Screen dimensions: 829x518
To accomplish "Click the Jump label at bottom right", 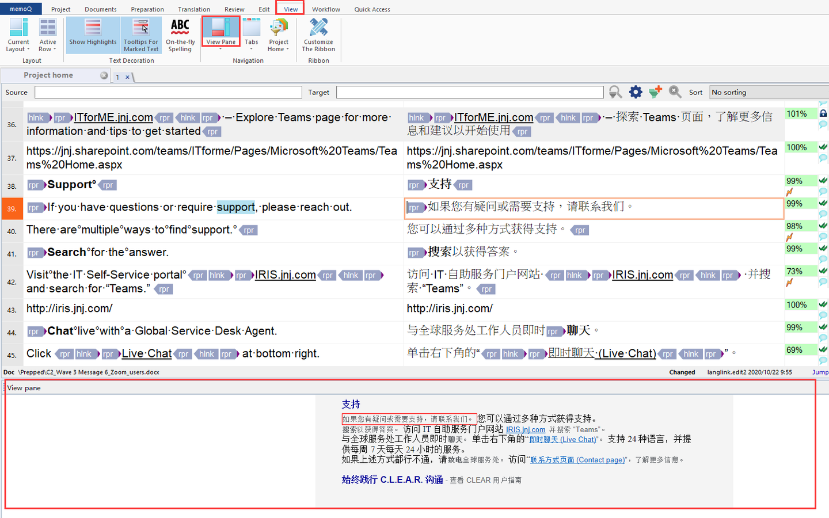I will (820, 372).
